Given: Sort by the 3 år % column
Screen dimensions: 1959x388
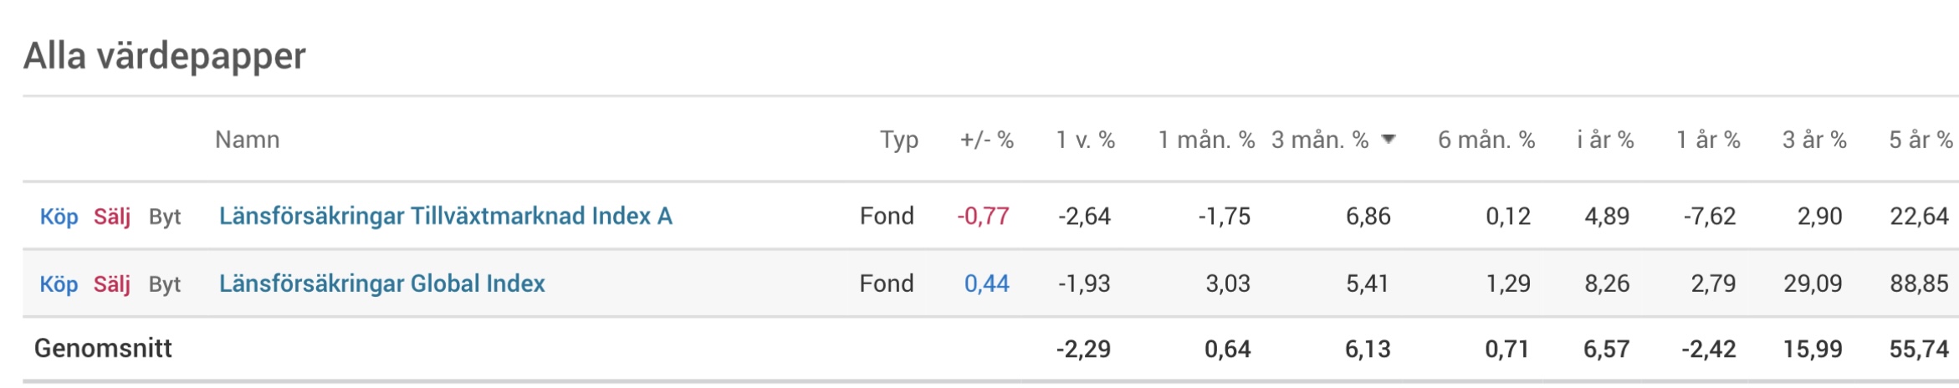Looking at the screenshot, I should tap(1813, 140).
